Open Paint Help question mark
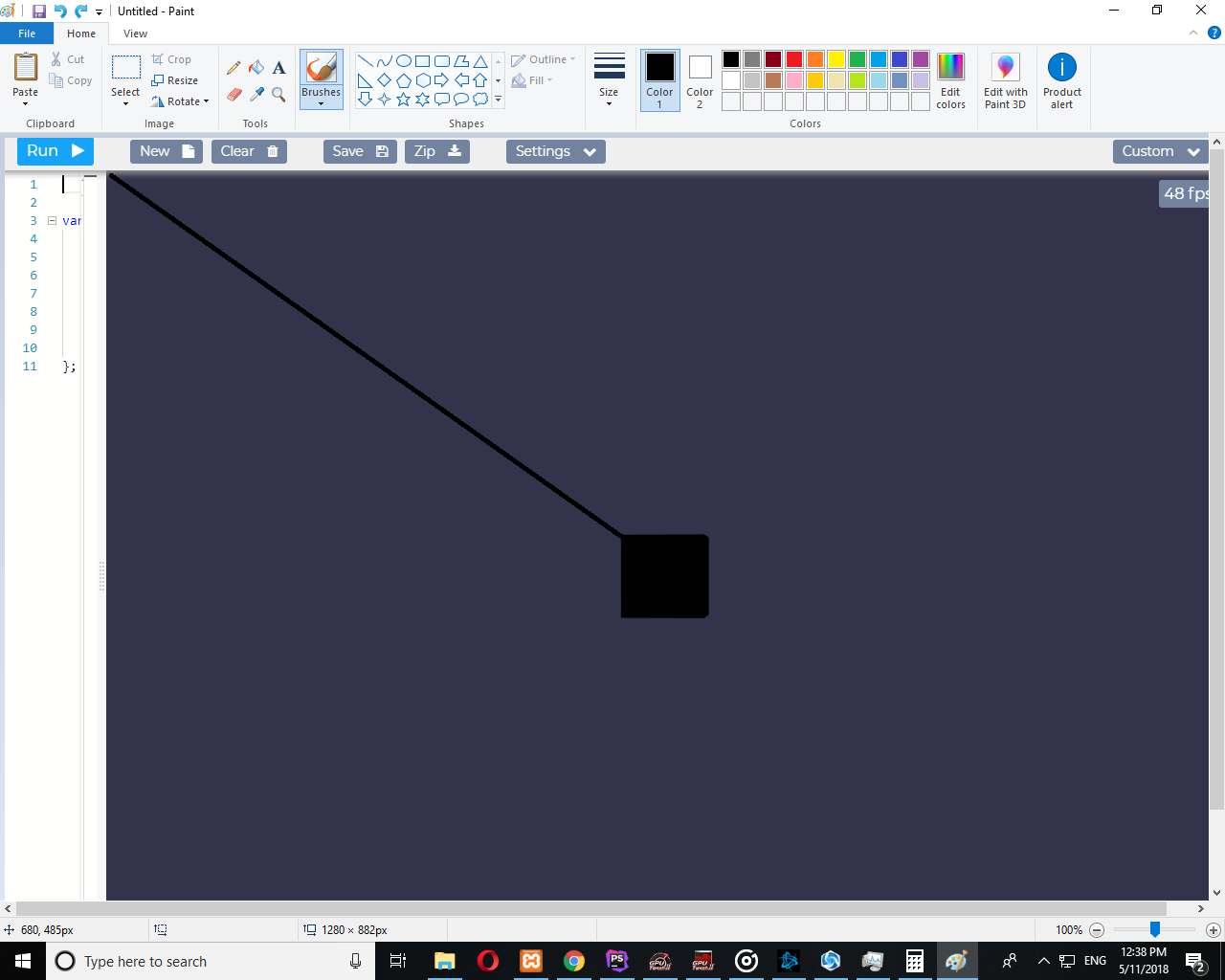Image resolution: width=1225 pixels, height=980 pixels. (1214, 33)
